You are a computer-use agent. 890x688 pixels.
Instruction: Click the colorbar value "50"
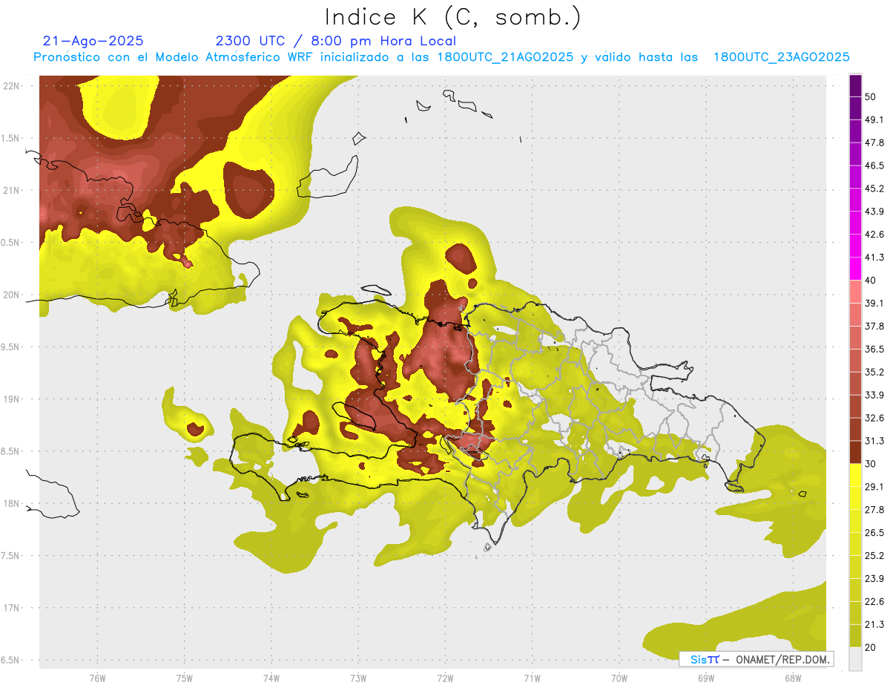click(871, 96)
